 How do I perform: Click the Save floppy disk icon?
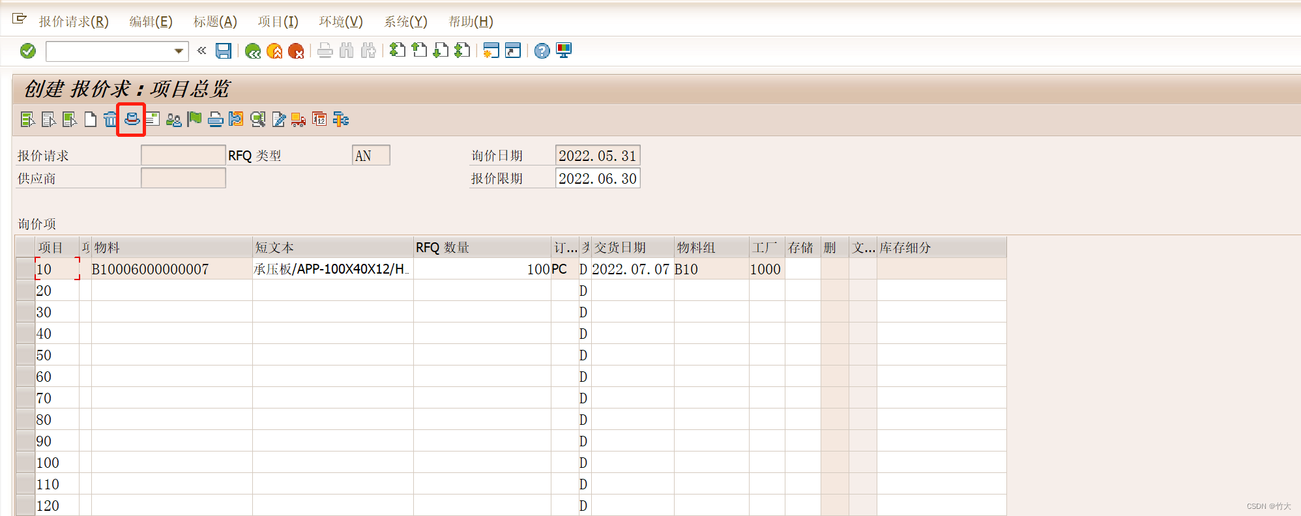click(x=224, y=51)
